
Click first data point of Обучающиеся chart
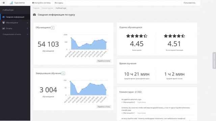[71, 38]
